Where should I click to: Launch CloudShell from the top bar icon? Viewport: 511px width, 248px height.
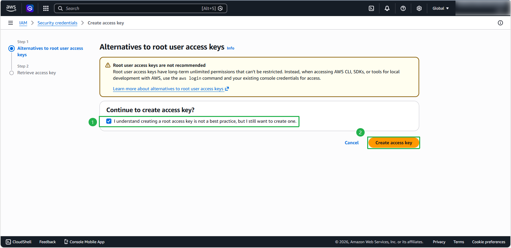pyautogui.click(x=371, y=8)
